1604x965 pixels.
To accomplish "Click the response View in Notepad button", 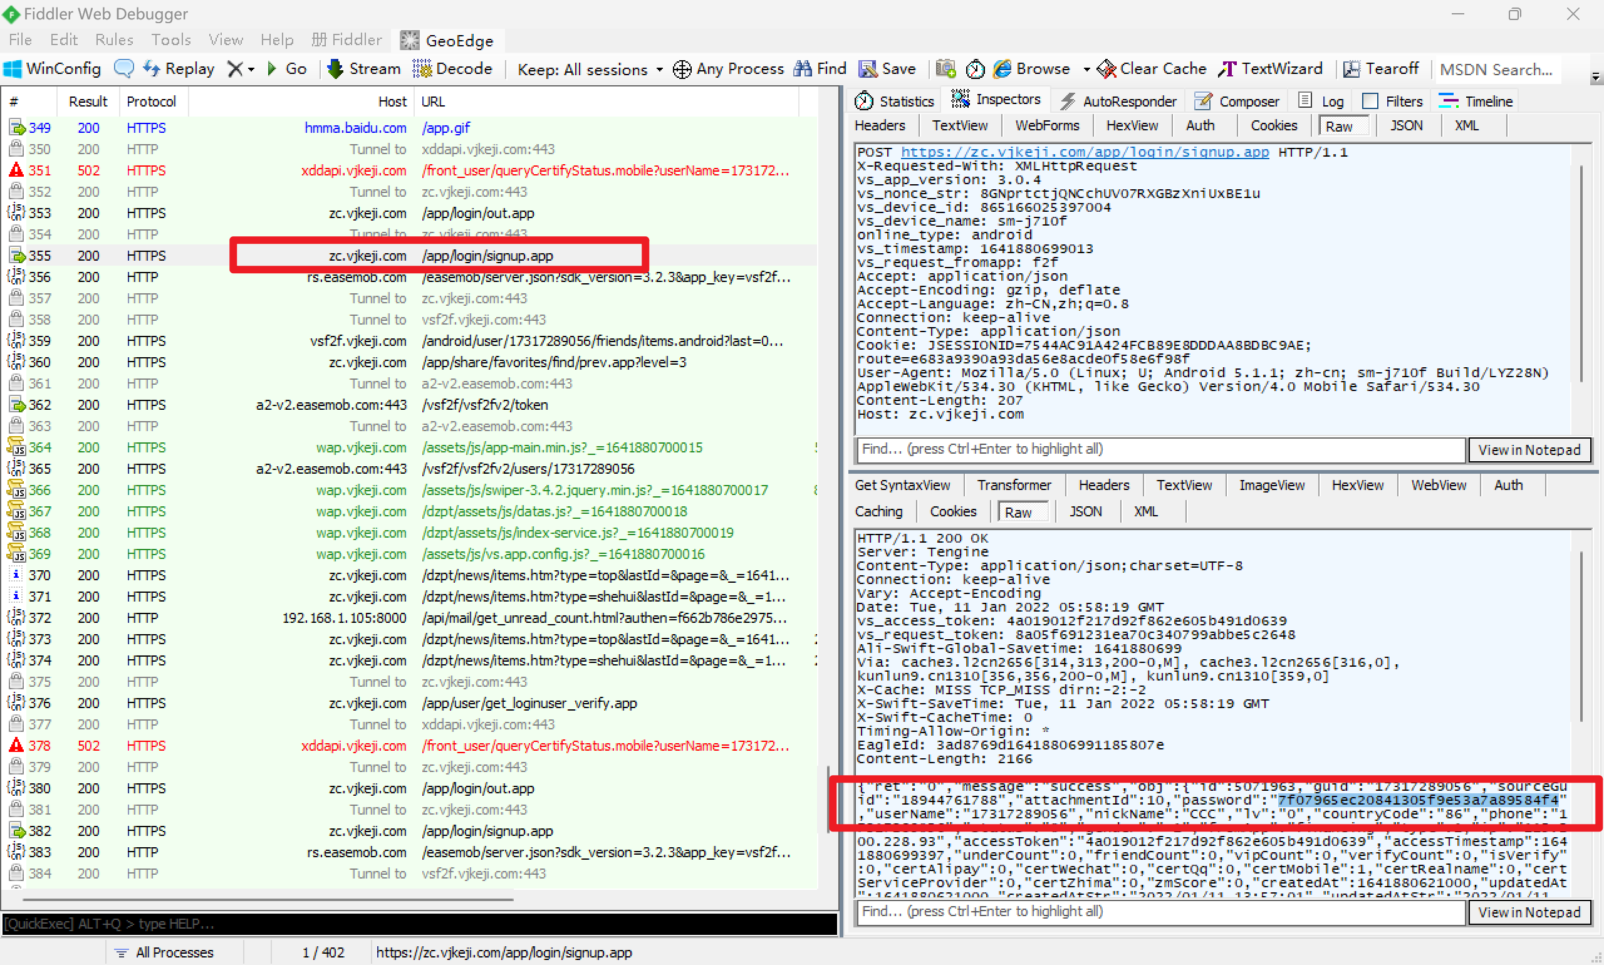I will (1529, 912).
